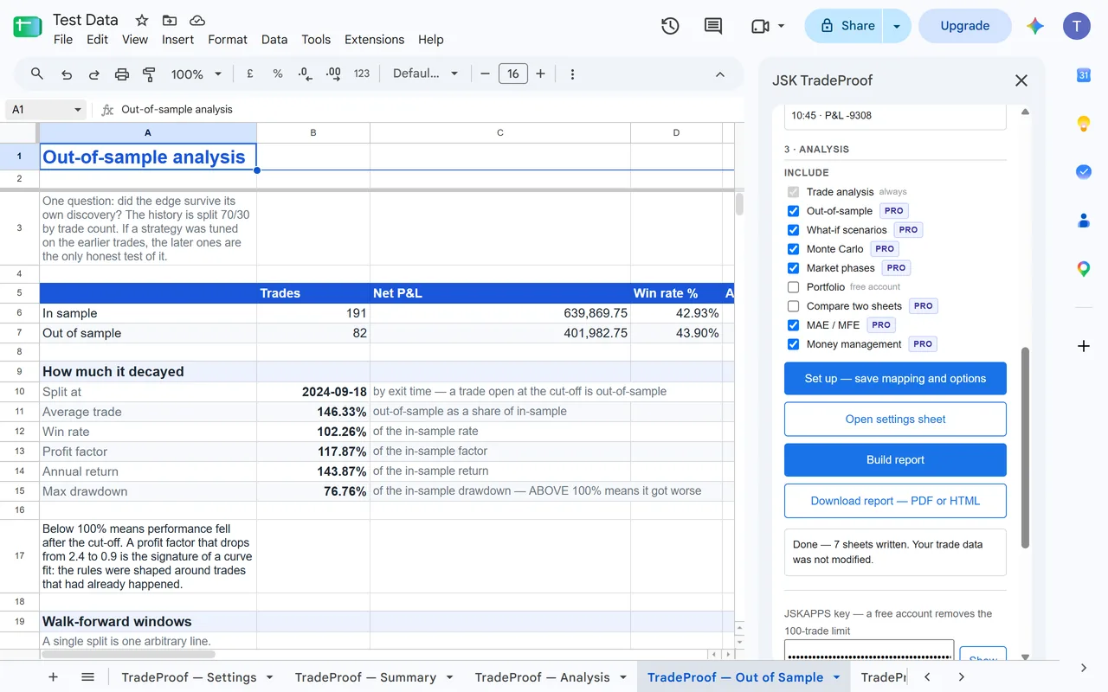The height and width of the screenshot is (692, 1108).
Task: Collapse the toolbar with the chevron
Action: click(x=720, y=74)
